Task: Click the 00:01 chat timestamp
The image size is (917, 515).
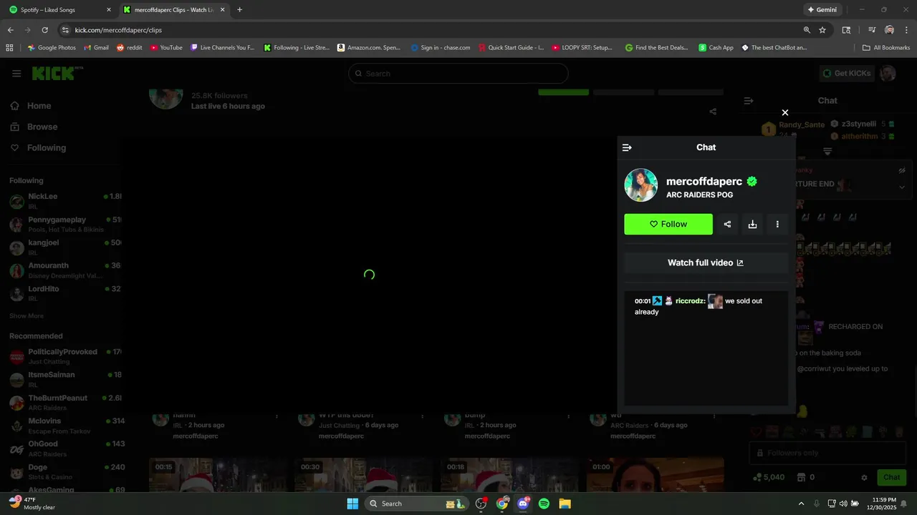Action: click(x=643, y=301)
